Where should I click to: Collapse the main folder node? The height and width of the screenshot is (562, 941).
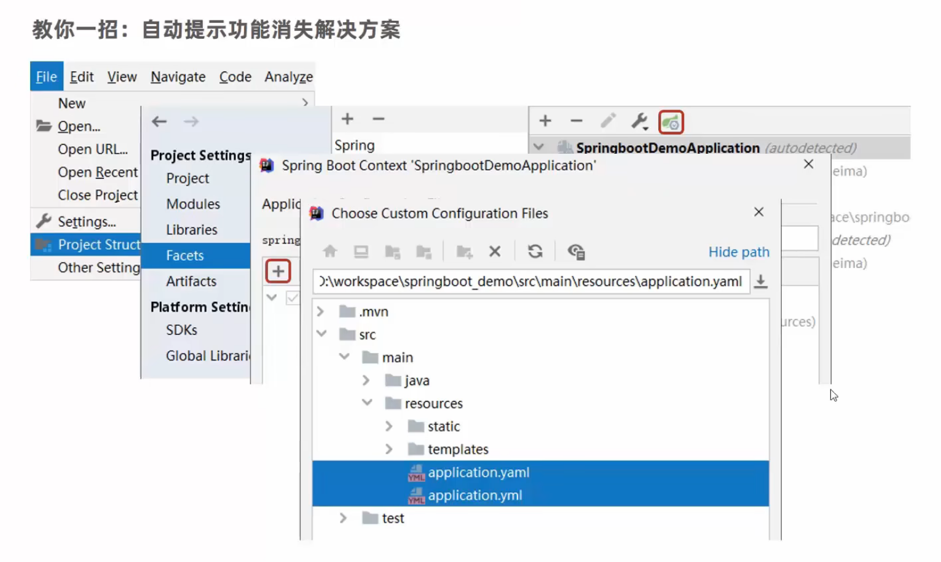tap(344, 357)
